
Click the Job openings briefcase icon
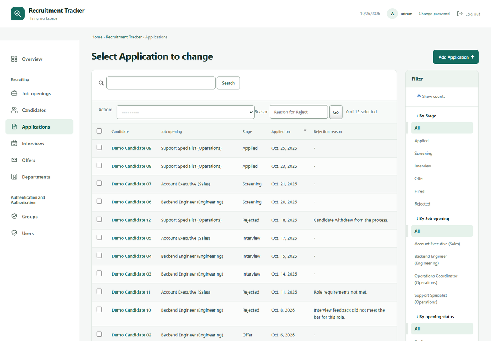(x=14, y=93)
